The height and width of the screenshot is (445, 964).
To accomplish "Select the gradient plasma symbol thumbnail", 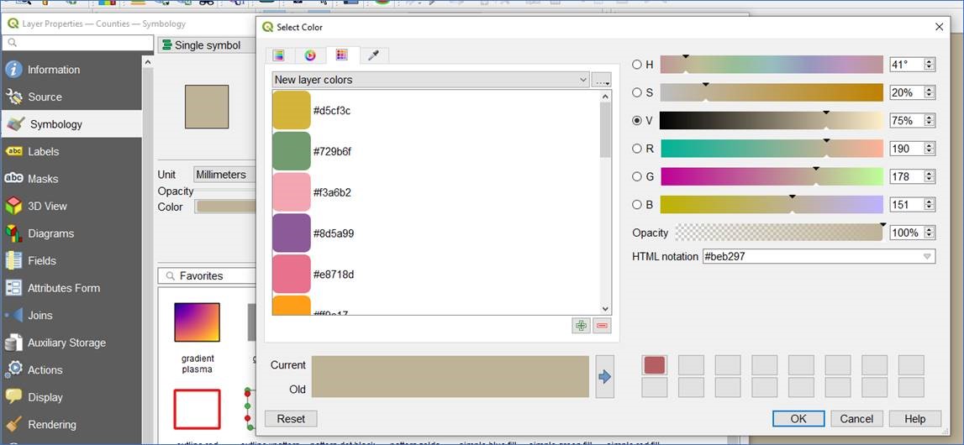I will [x=197, y=322].
